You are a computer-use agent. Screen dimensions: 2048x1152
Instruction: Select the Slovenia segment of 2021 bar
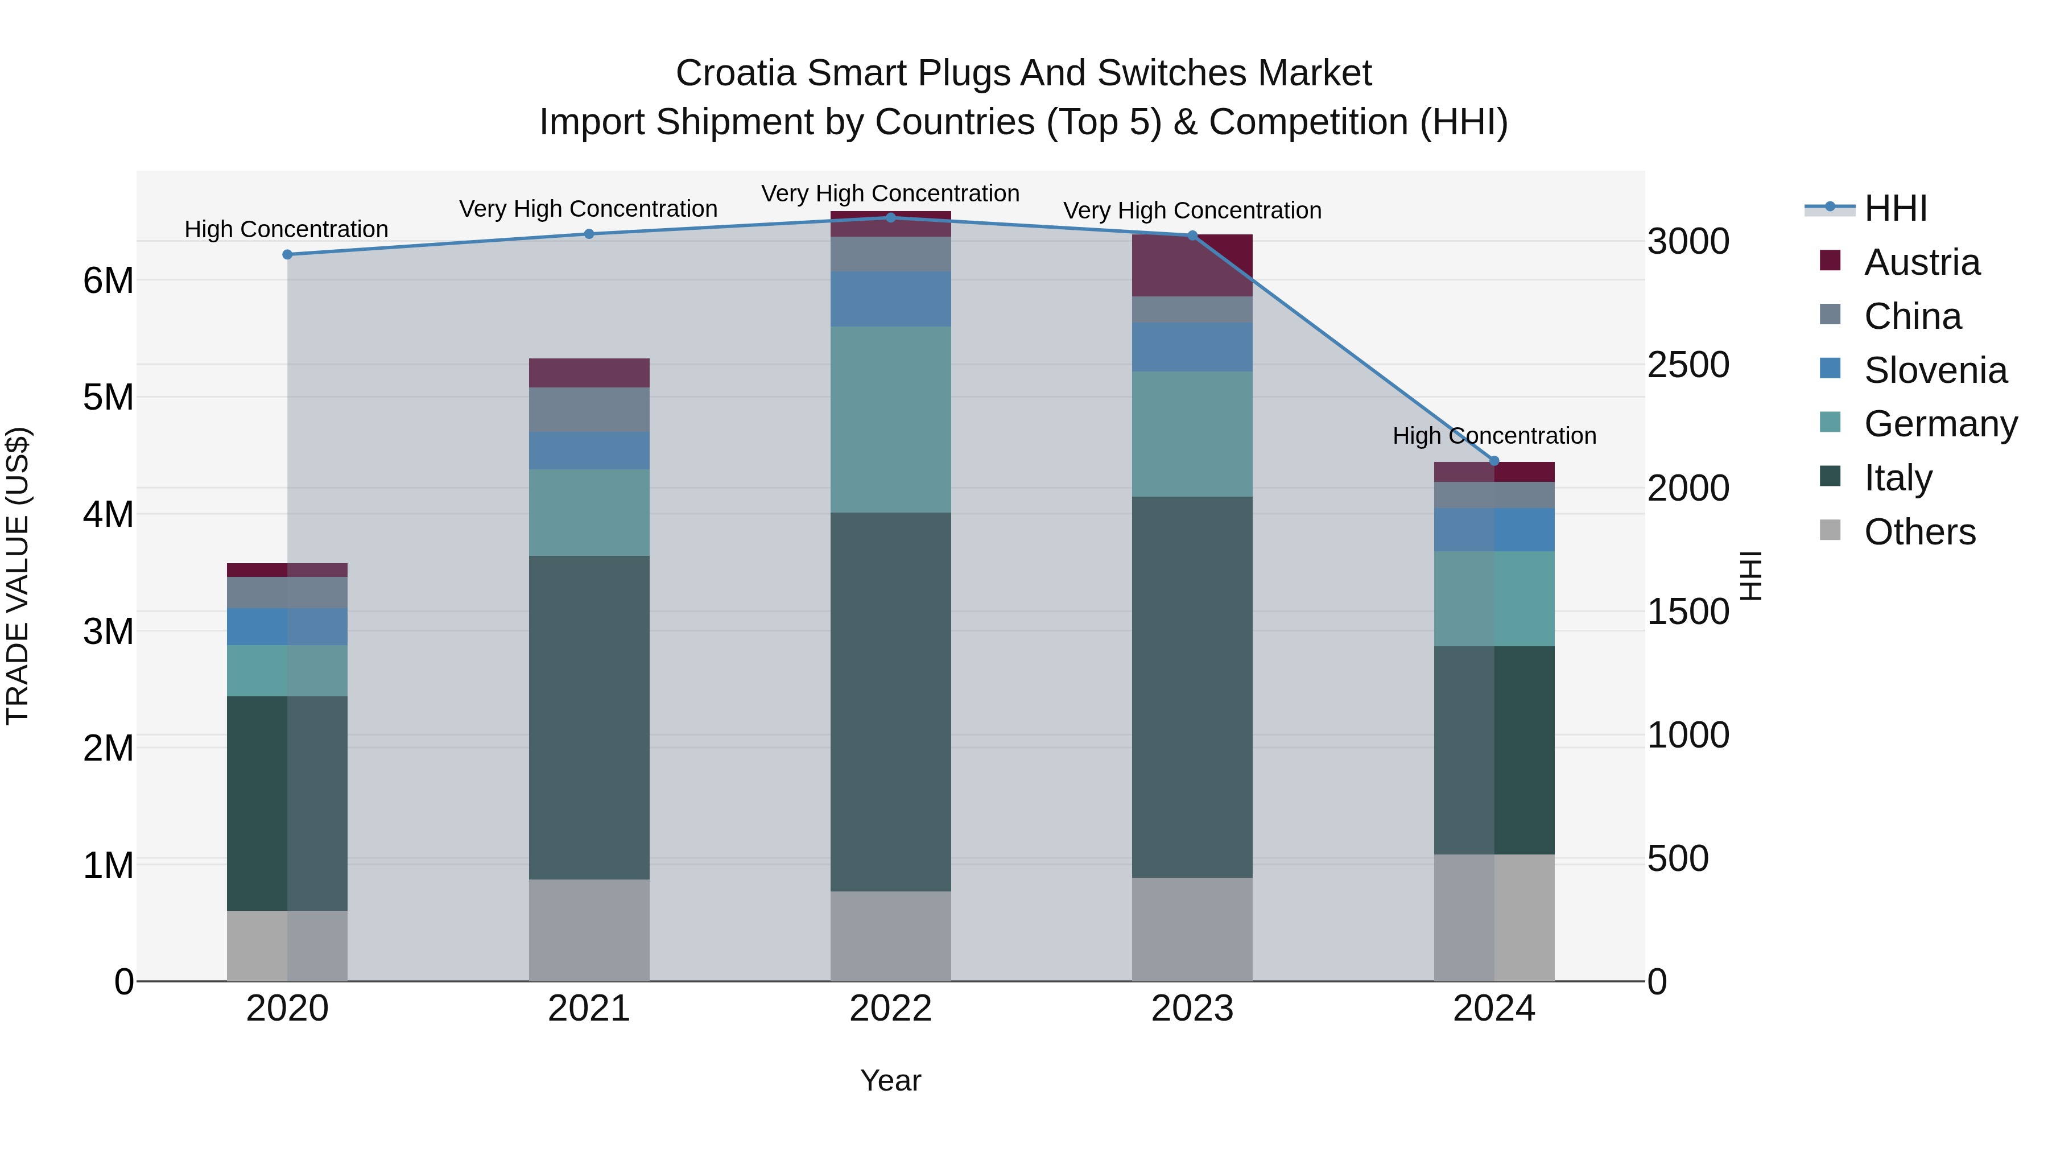pos(589,451)
